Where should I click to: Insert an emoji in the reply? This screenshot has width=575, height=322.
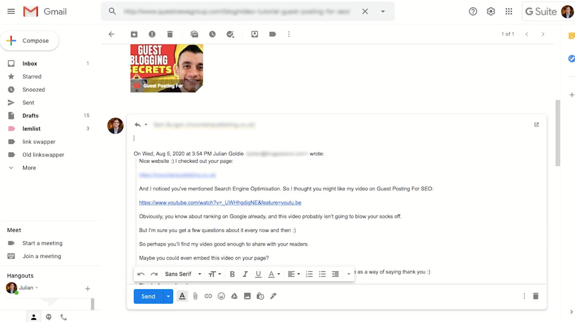tap(221, 296)
